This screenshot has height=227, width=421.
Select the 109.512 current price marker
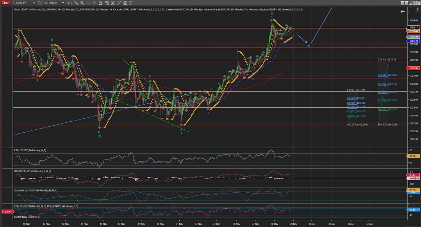[x=414, y=27]
